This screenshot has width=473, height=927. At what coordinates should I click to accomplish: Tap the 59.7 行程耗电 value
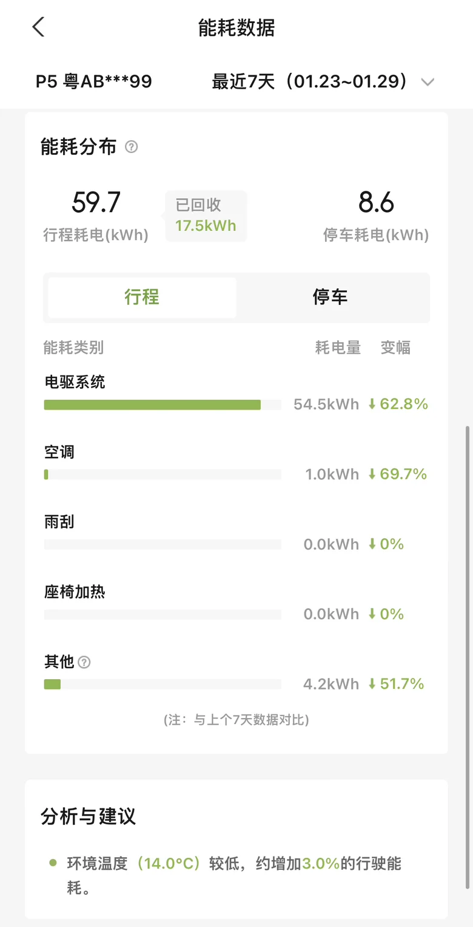coord(96,202)
